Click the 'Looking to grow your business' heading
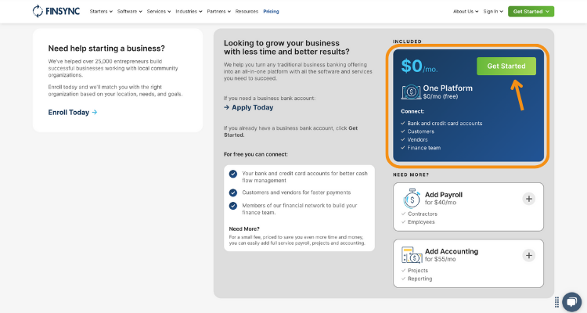587x313 pixels. pyautogui.click(x=286, y=48)
